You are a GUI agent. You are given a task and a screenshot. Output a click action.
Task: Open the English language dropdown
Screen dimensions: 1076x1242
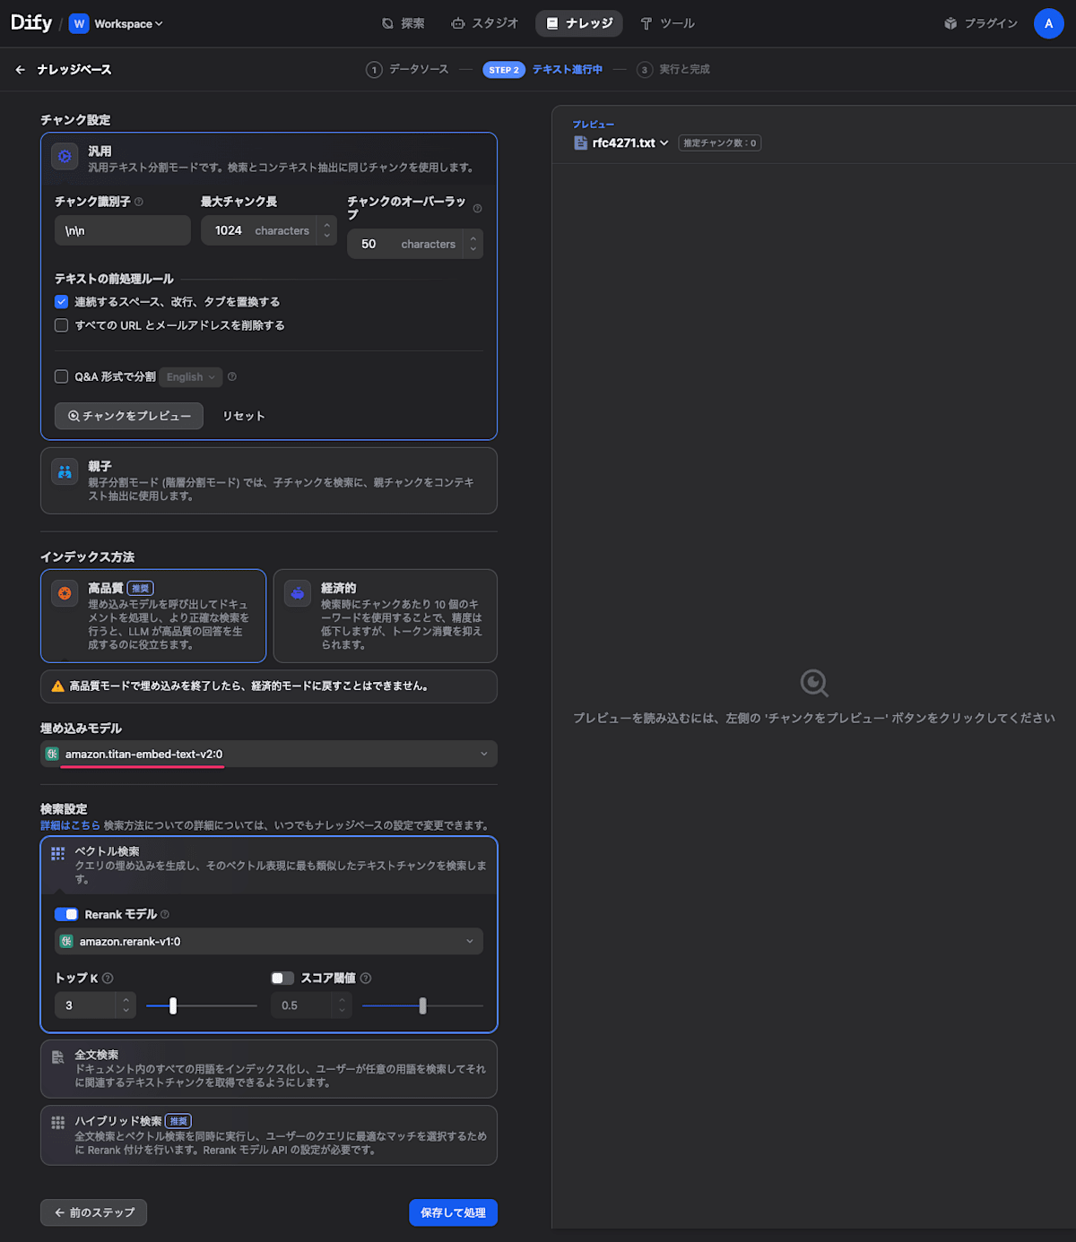pyautogui.click(x=191, y=377)
